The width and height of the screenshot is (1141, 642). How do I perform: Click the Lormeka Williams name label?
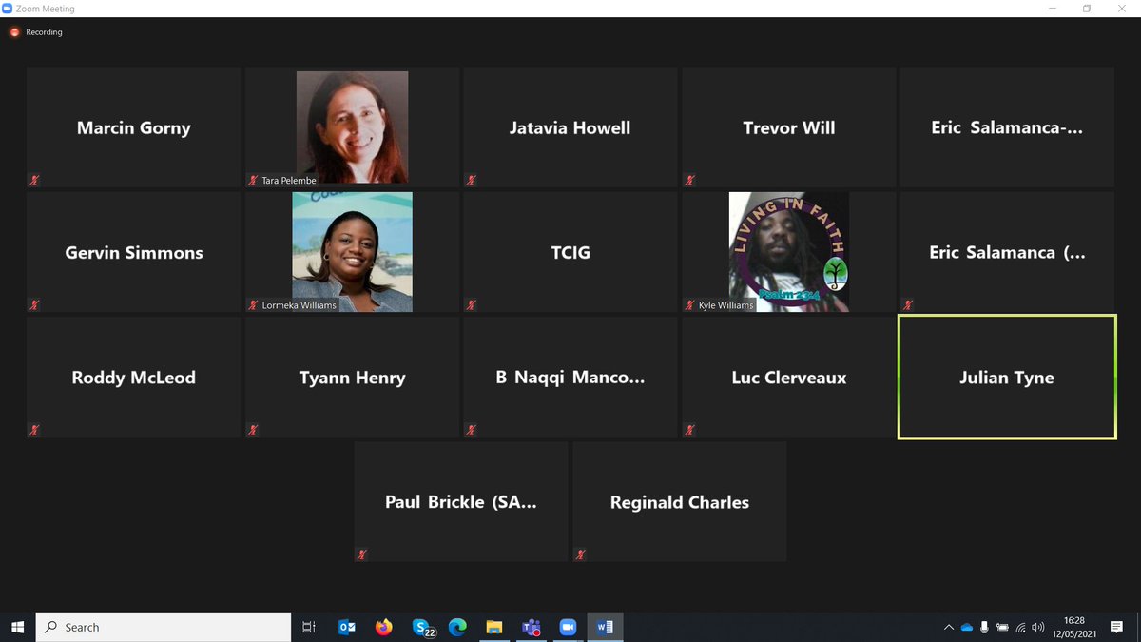pyautogui.click(x=299, y=305)
